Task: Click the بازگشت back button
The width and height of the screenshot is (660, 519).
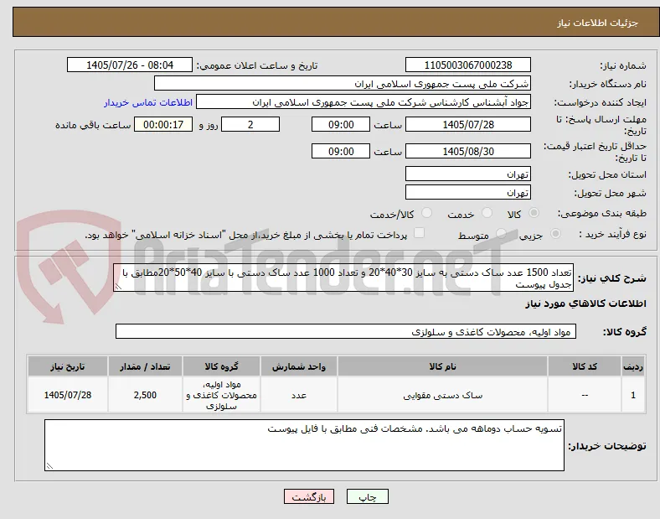Action: coord(309,496)
